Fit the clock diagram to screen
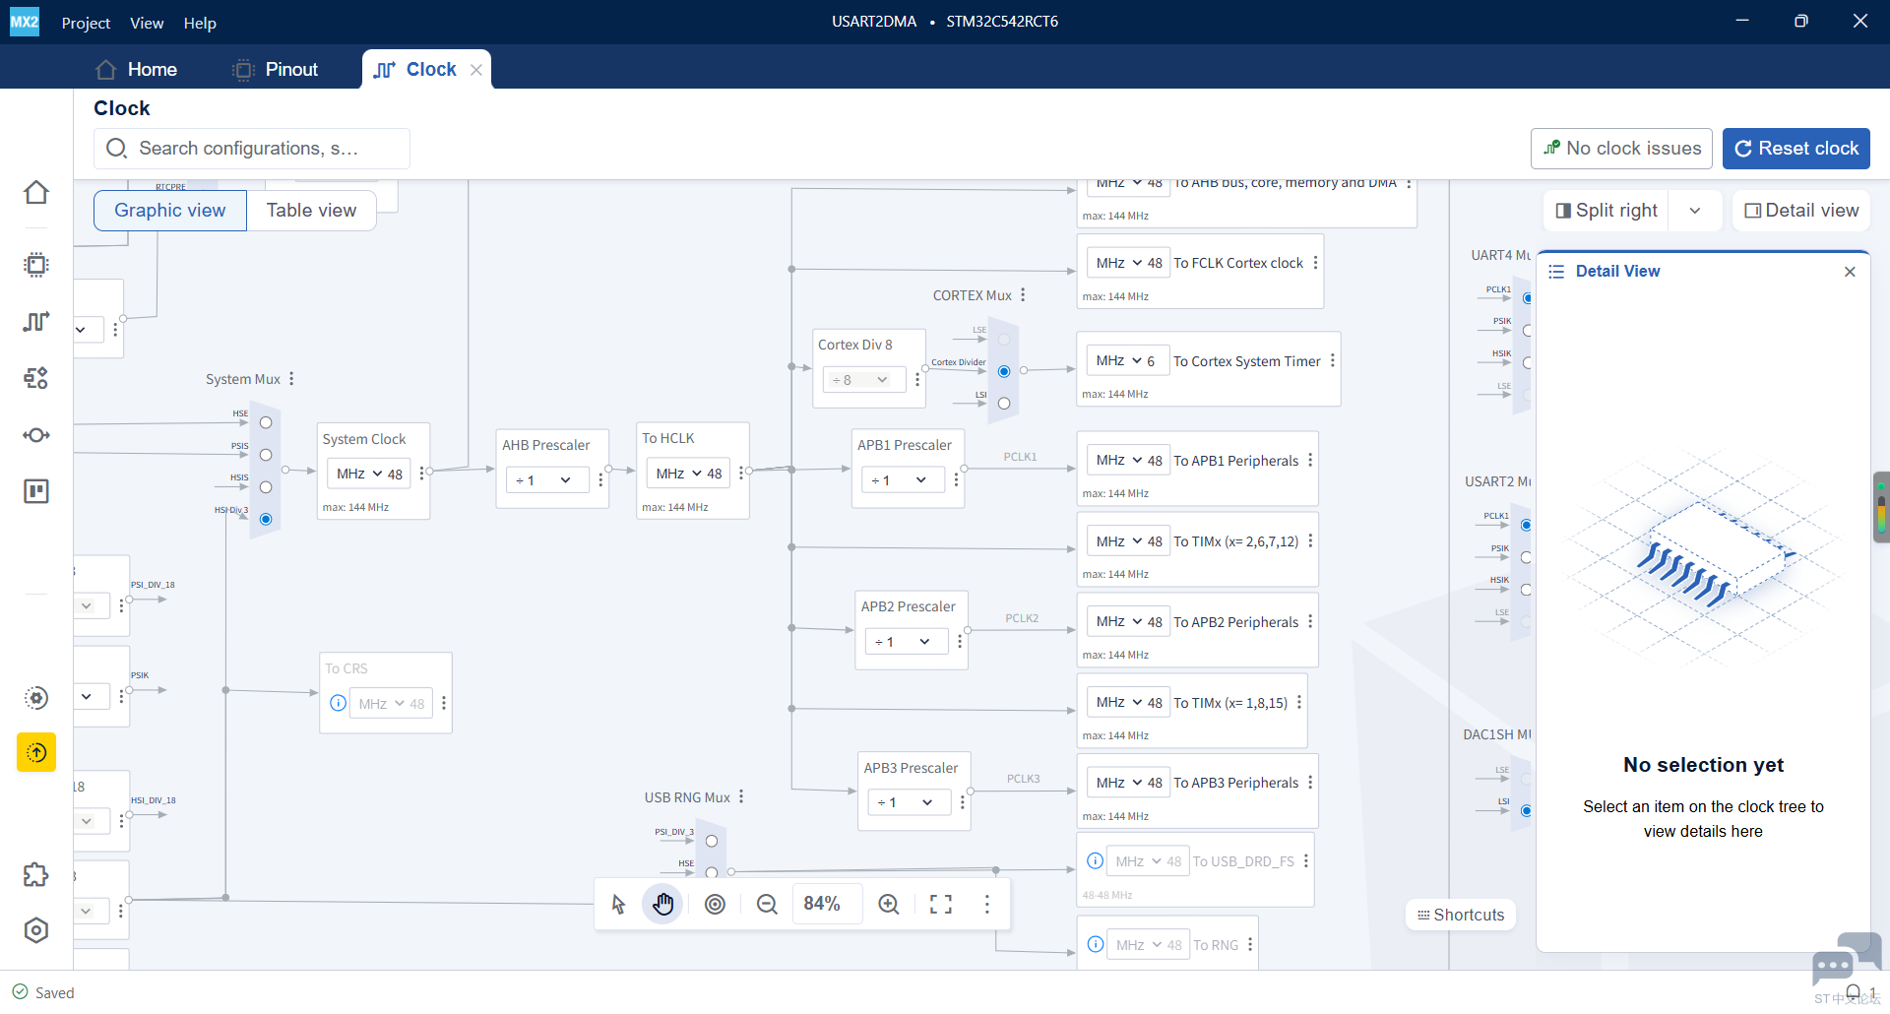The height and width of the screenshot is (1014, 1890). [941, 904]
